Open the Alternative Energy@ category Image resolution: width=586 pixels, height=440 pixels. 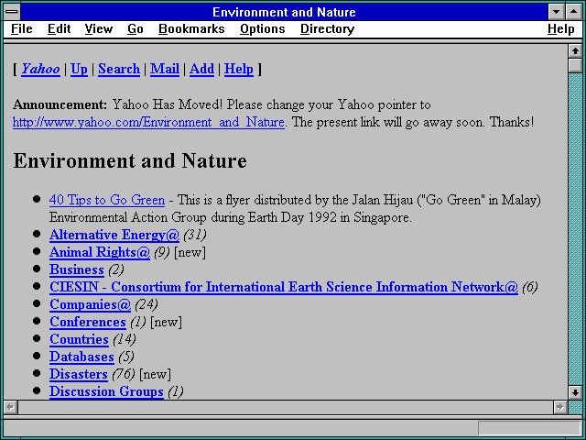pyautogui.click(x=114, y=235)
